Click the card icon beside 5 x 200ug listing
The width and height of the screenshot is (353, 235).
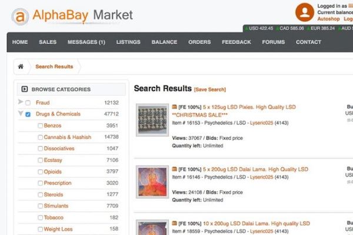click(174, 169)
